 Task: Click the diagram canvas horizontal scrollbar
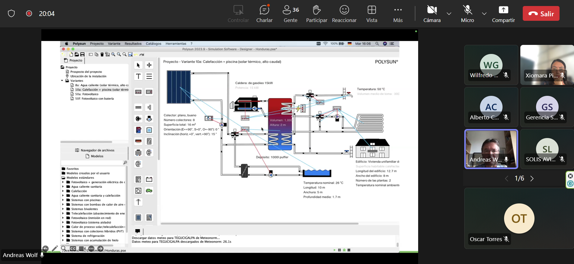coord(260,224)
